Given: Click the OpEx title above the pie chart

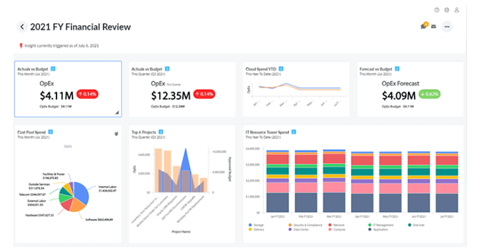Looking at the screenshot, I should pos(68,146).
